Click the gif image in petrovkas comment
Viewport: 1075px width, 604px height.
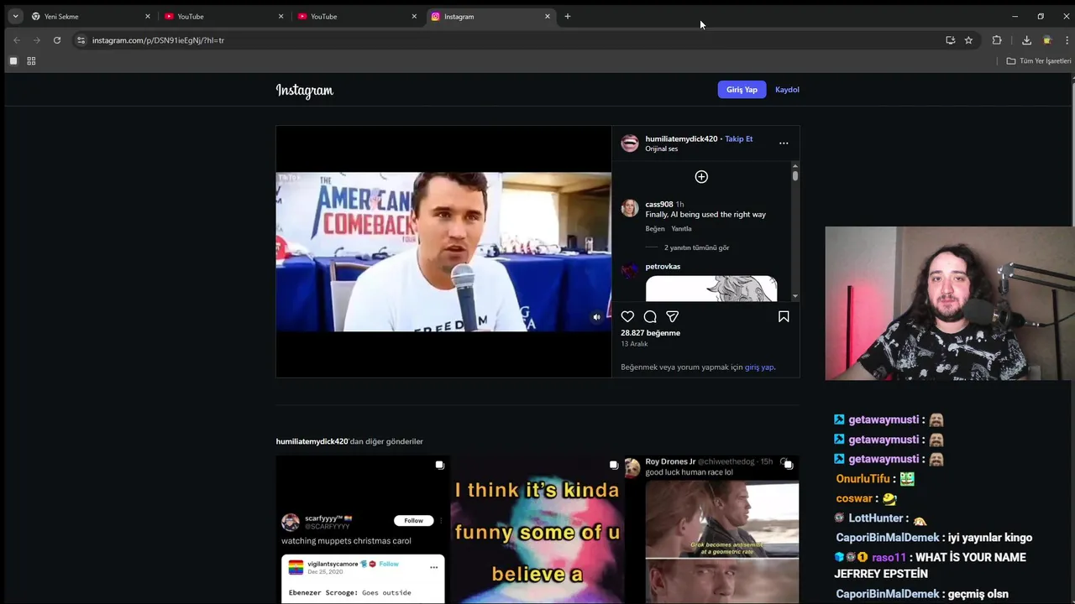711,289
